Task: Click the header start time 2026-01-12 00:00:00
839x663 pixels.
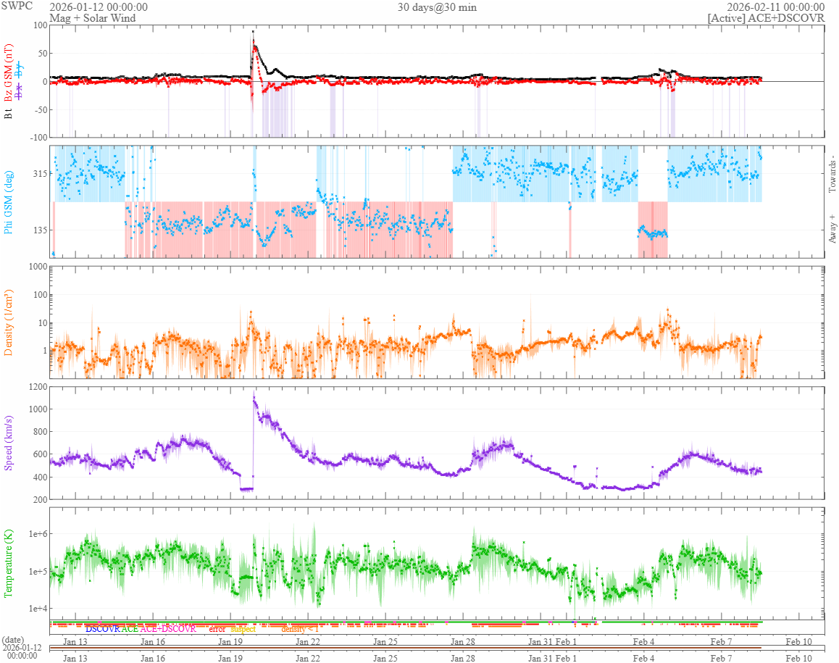Action: tap(99, 7)
